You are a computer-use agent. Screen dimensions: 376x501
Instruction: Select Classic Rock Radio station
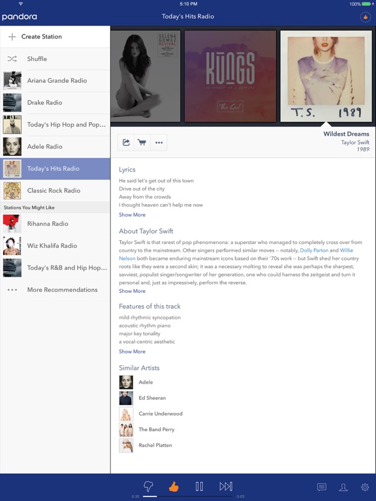(x=55, y=190)
